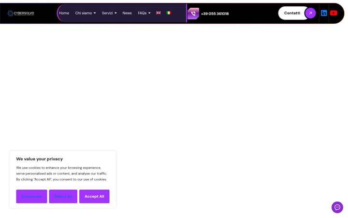Open the Home menu item
348x218 pixels.
coord(64,13)
